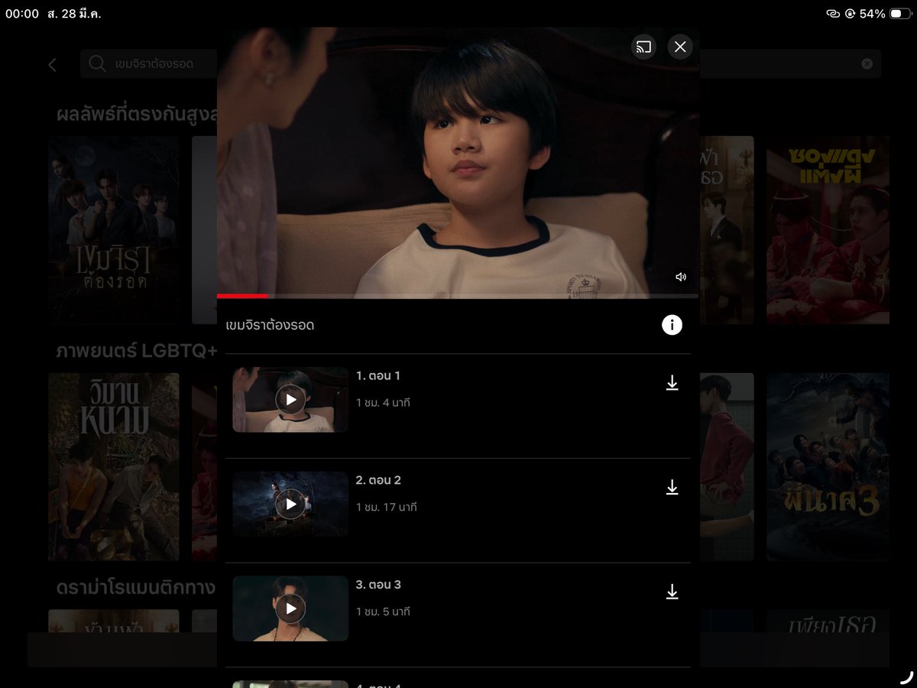Play episode 1 thumbnail
Image resolution: width=917 pixels, height=688 pixels.
click(x=290, y=400)
